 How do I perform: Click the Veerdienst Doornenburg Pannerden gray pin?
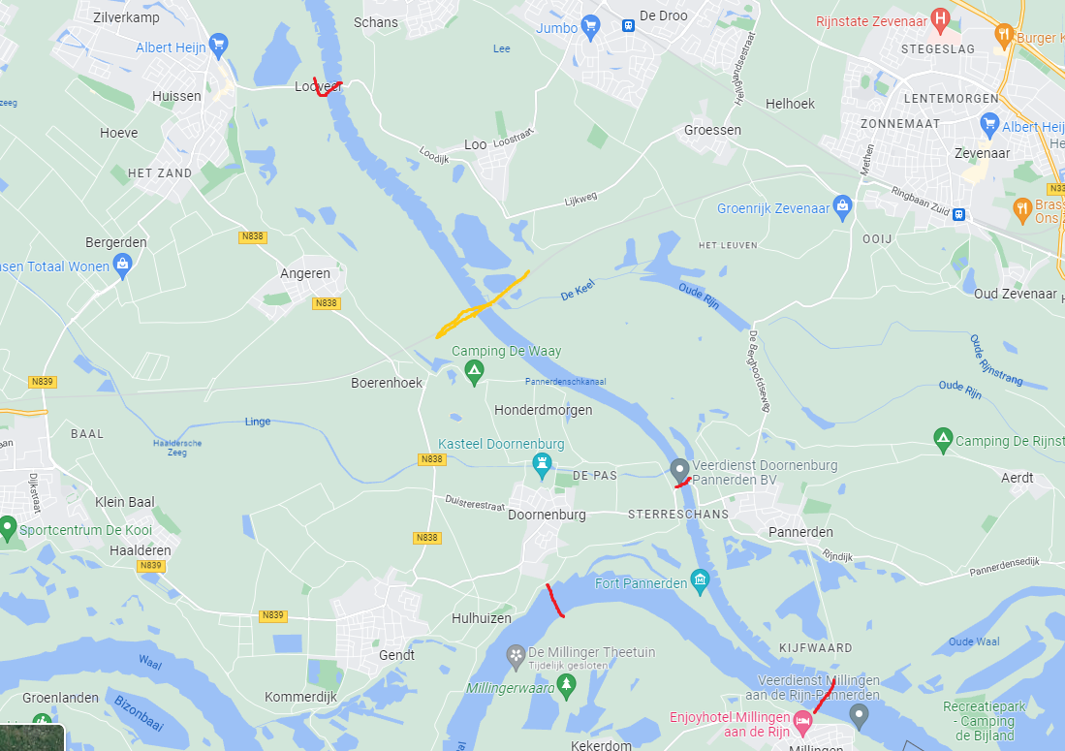[679, 471]
